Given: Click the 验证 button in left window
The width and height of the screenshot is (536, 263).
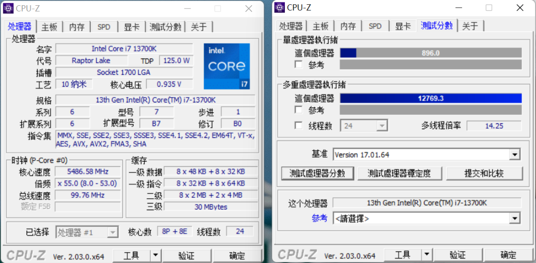Looking at the screenshot, I should pyautogui.click(x=186, y=255).
